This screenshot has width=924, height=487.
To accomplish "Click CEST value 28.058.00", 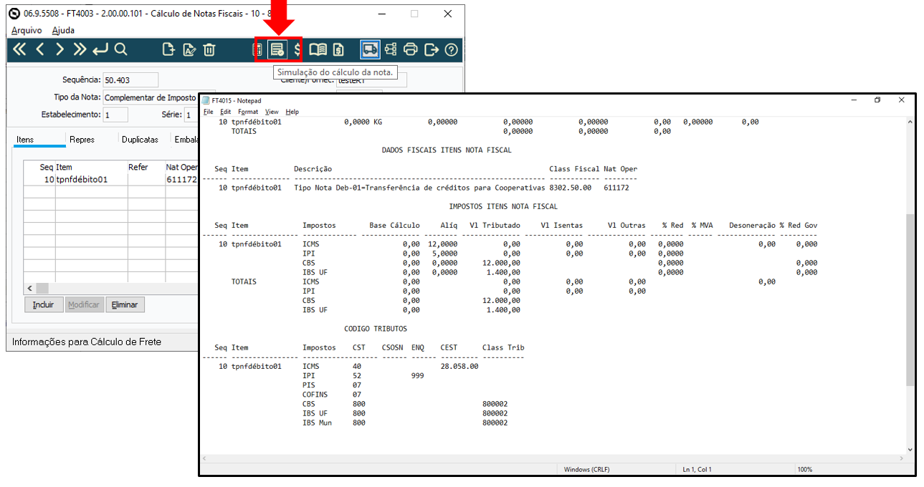I will point(459,366).
